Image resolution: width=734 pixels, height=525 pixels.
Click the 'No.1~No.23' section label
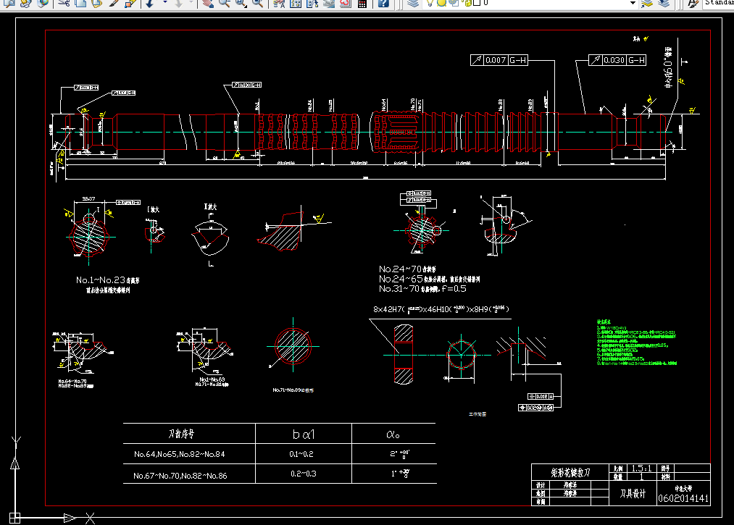click(108, 280)
